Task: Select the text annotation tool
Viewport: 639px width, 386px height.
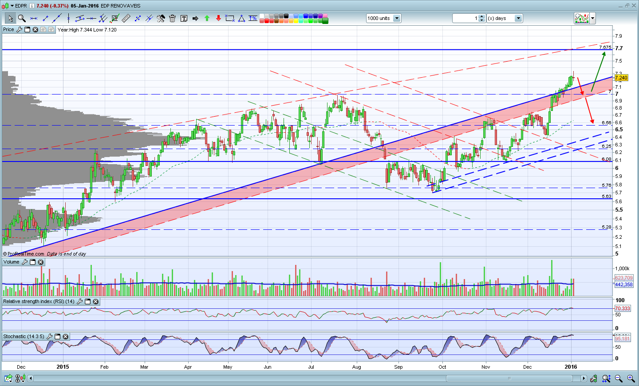Action: pyautogui.click(x=184, y=18)
